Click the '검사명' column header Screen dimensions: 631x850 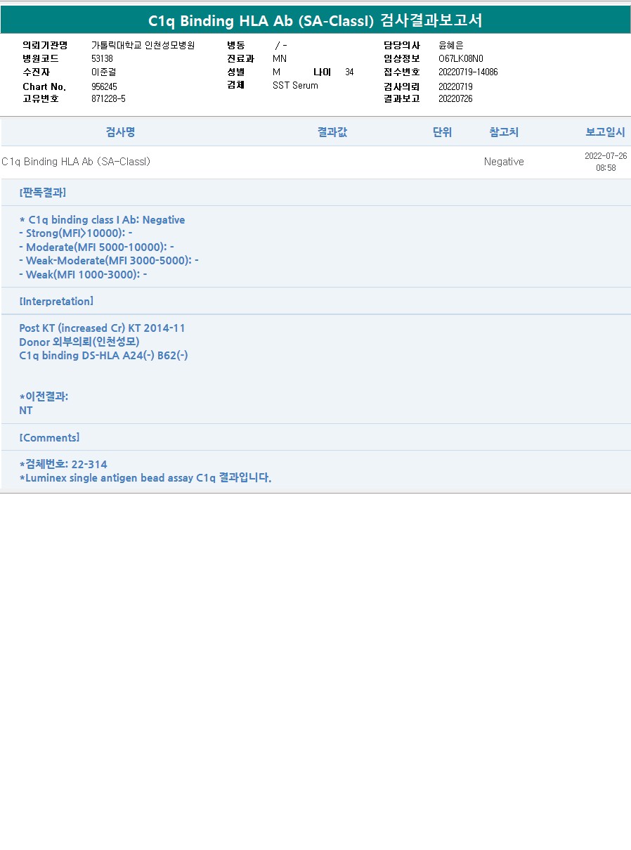[x=120, y=132]
